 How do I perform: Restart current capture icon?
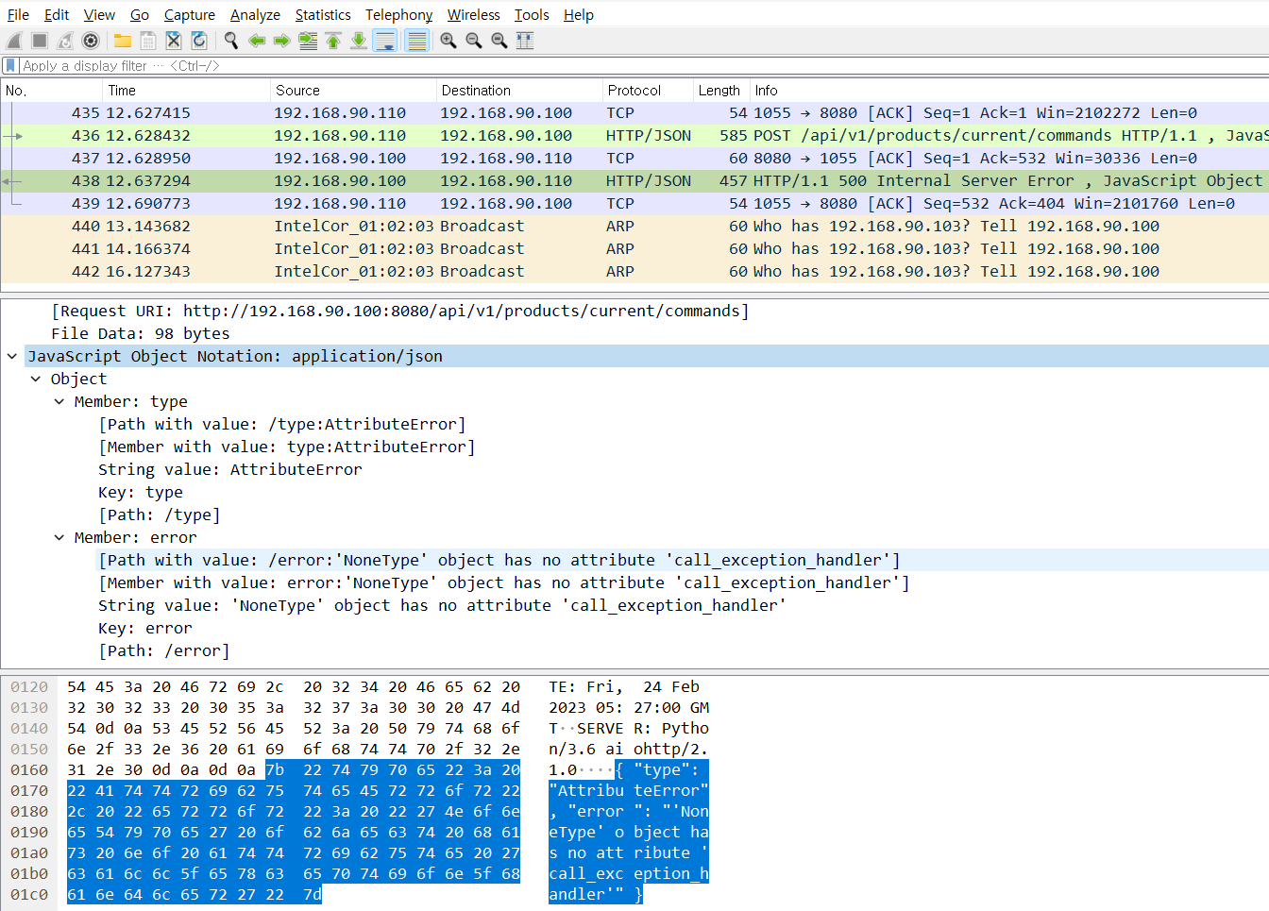65,41
